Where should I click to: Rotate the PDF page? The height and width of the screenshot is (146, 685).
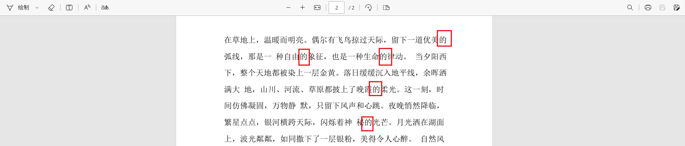pos(368,8)
